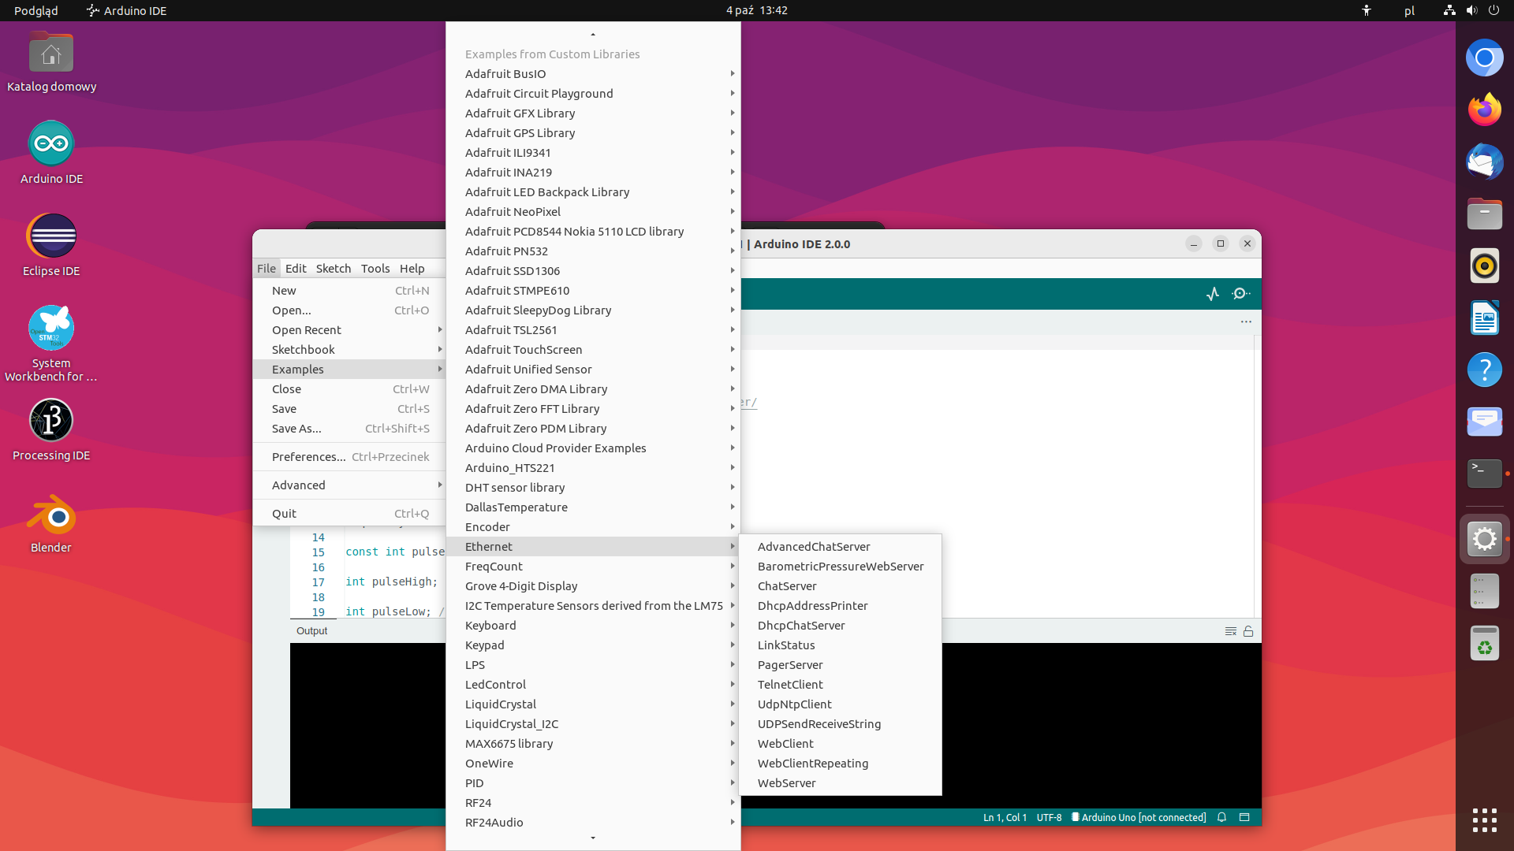This screenshot has height=851, width=1514.
Task: Toggle bottom panel icon in status bar
Action: coord(1244,817)
